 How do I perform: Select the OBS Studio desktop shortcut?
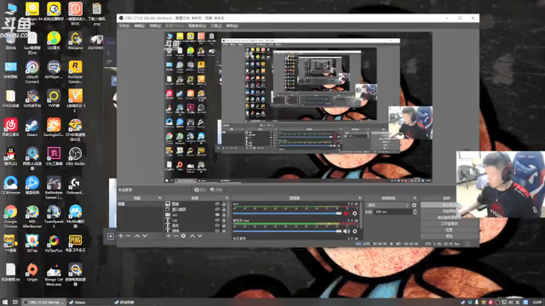tap(75, 156)
